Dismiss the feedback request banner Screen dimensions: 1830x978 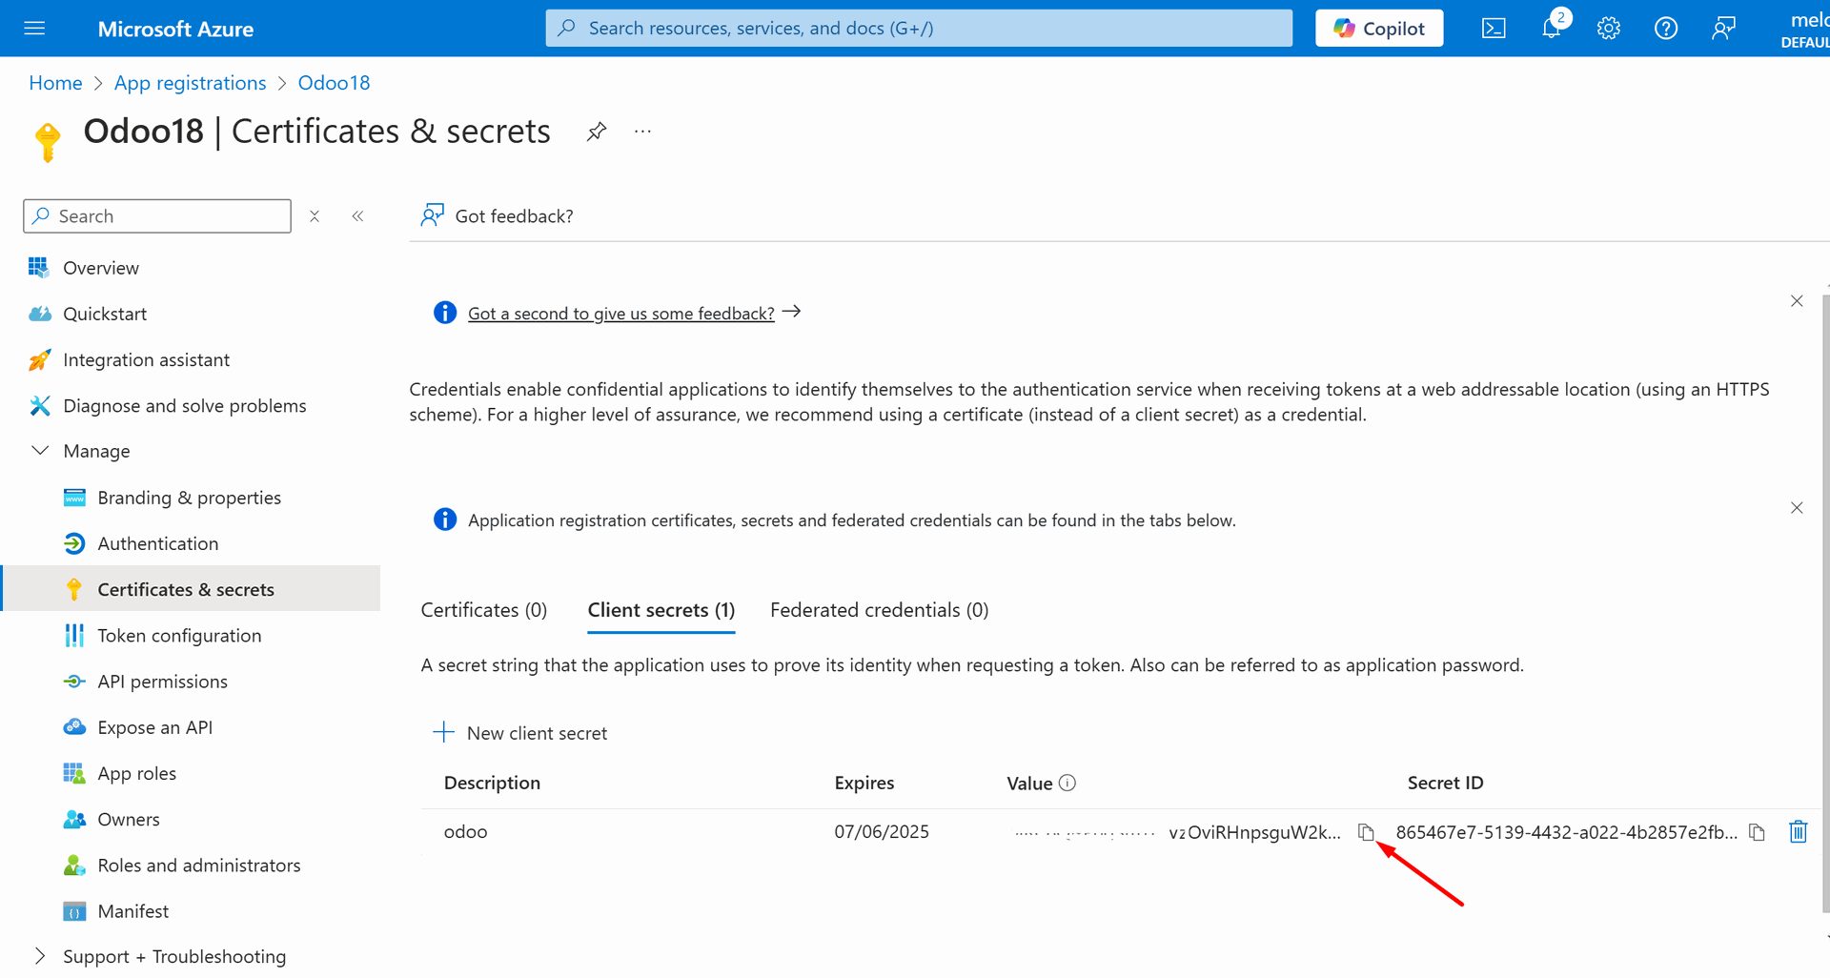click(x=1797, y=301)
